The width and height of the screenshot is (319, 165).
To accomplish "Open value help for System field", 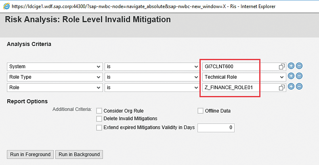I will pyautogui.click(x=282, y=67).
